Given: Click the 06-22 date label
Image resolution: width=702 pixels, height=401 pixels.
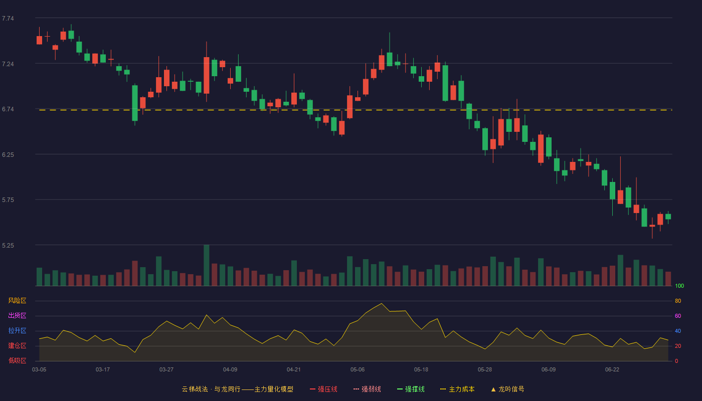Looking at the screenshot, I should tap(612, 369).
